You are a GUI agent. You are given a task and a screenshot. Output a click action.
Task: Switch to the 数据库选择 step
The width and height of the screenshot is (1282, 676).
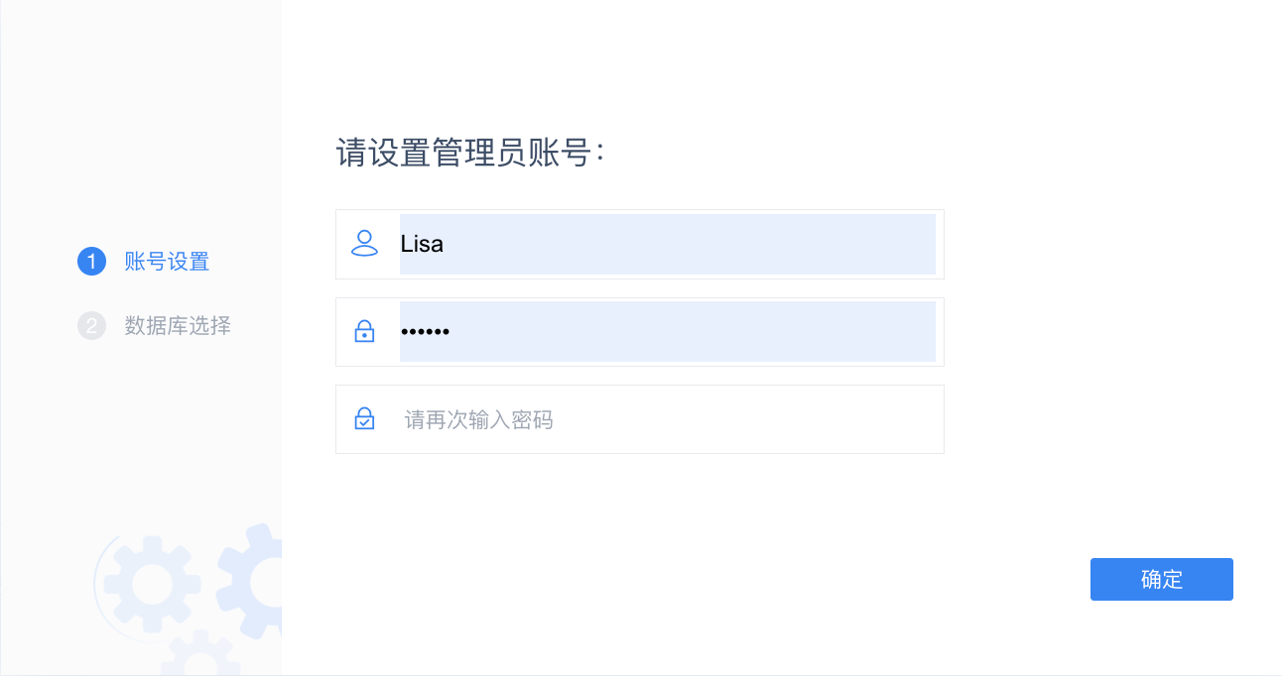point(178,325)
